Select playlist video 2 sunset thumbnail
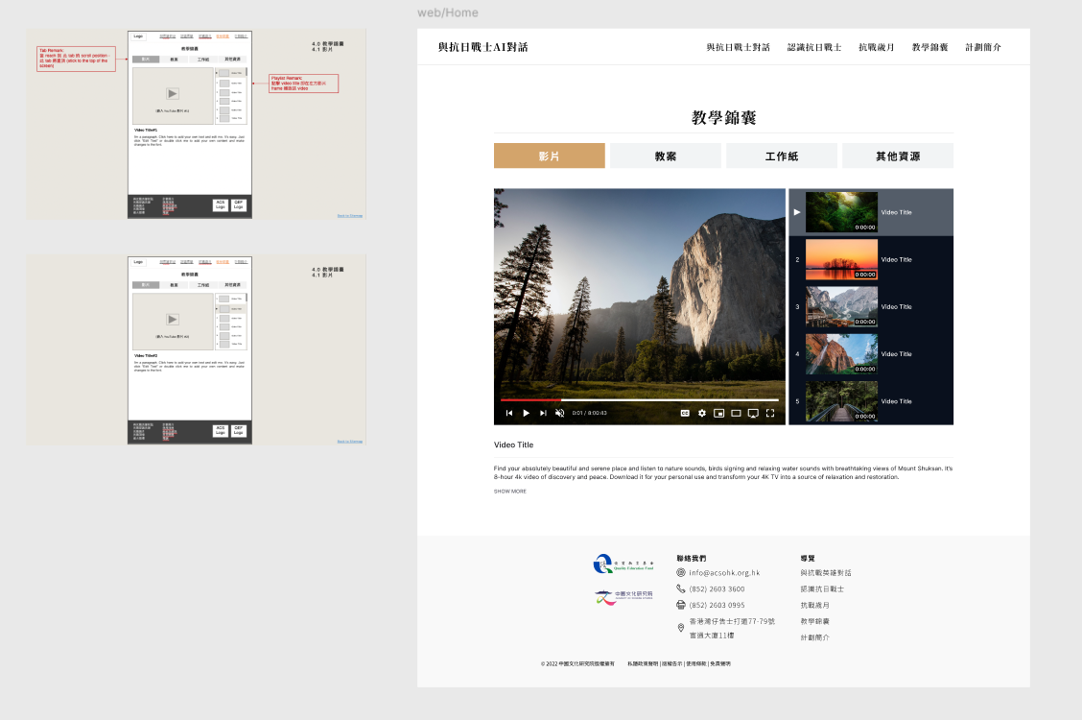Image resolution: width=1082 pixels, height=720 pixels. [841, 259]
